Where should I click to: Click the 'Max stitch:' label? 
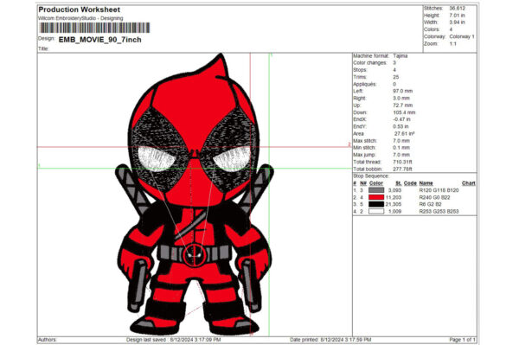[x=364, y=141]
